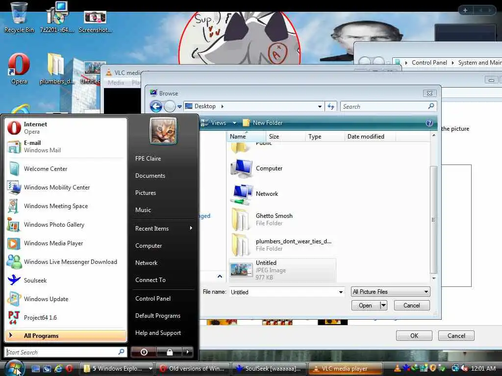Cancel the Browse dialog
The height and width of the screenshot is (376, 502).
click(x=412, y=305)
